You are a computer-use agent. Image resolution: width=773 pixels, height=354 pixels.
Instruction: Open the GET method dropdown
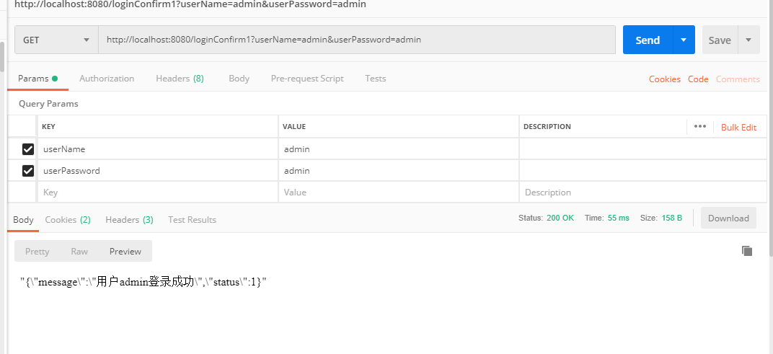(56, 40)
